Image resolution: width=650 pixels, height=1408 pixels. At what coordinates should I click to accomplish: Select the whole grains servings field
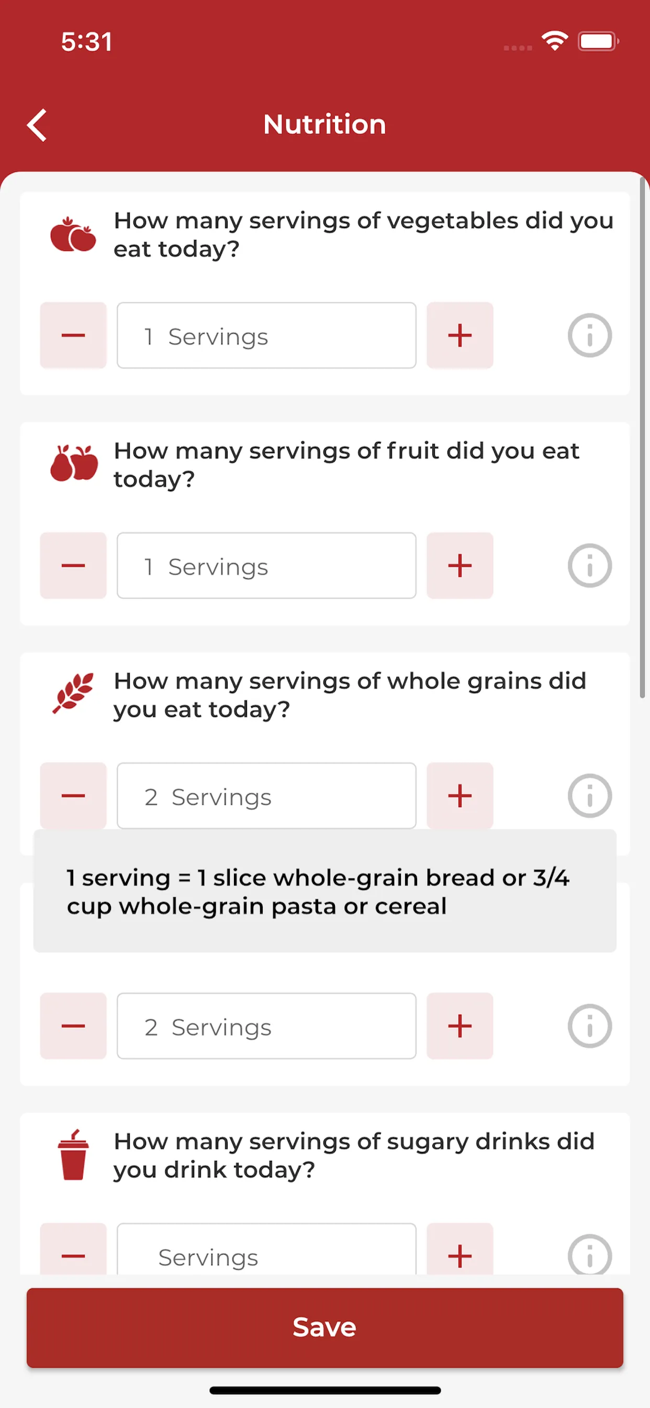coord(266,796)
